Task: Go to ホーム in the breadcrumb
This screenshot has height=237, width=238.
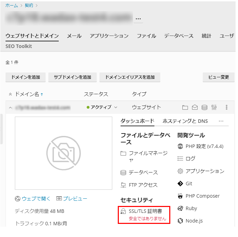Action: pos(12,6)
